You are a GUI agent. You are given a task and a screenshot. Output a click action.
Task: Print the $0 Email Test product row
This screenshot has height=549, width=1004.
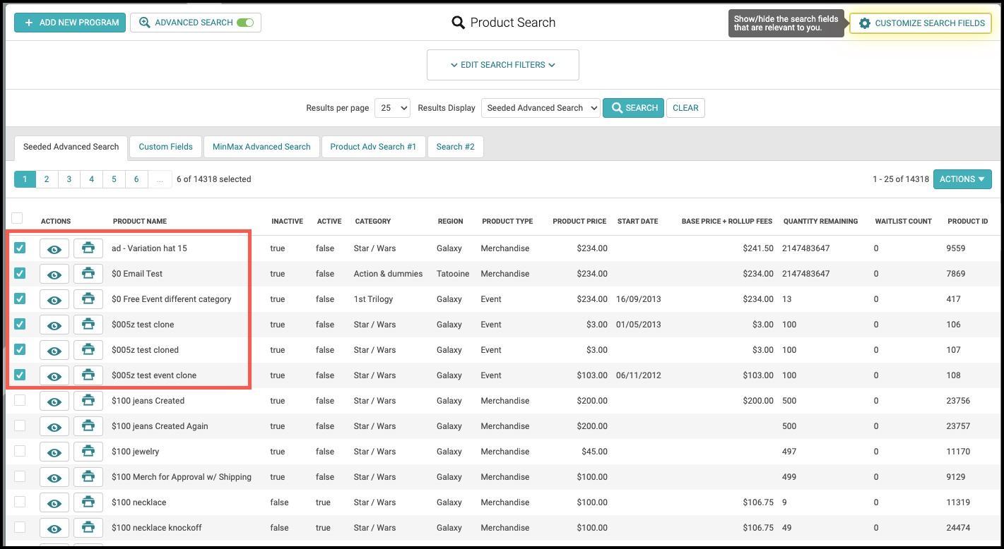(x=88, y=274)
